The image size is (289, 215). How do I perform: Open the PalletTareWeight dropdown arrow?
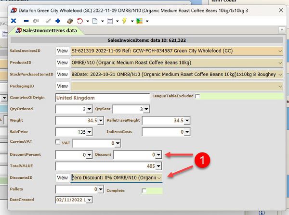tap(187, 121)
